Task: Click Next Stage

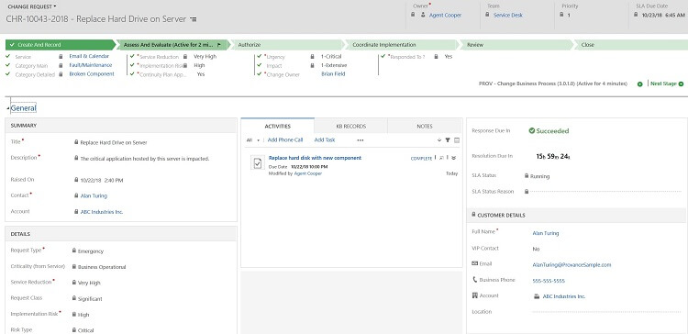Action: [663, 83]
